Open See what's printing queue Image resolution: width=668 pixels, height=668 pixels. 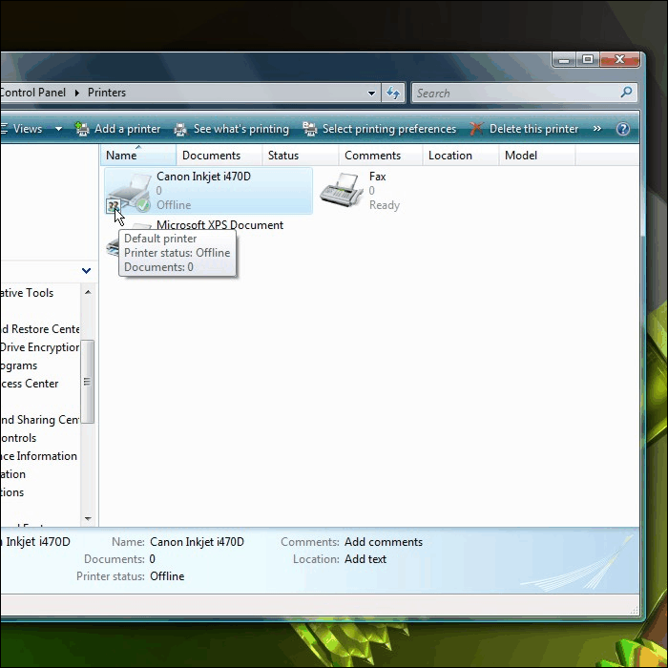[x=181, y=129]
